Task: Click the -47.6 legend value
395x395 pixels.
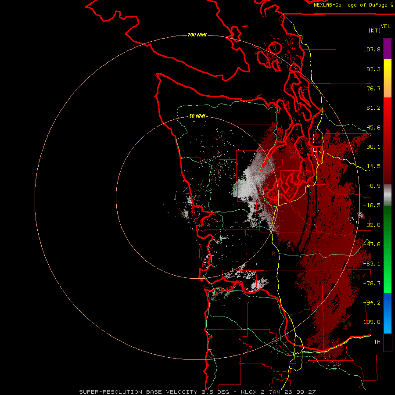Action: click(x=372, y=244)
